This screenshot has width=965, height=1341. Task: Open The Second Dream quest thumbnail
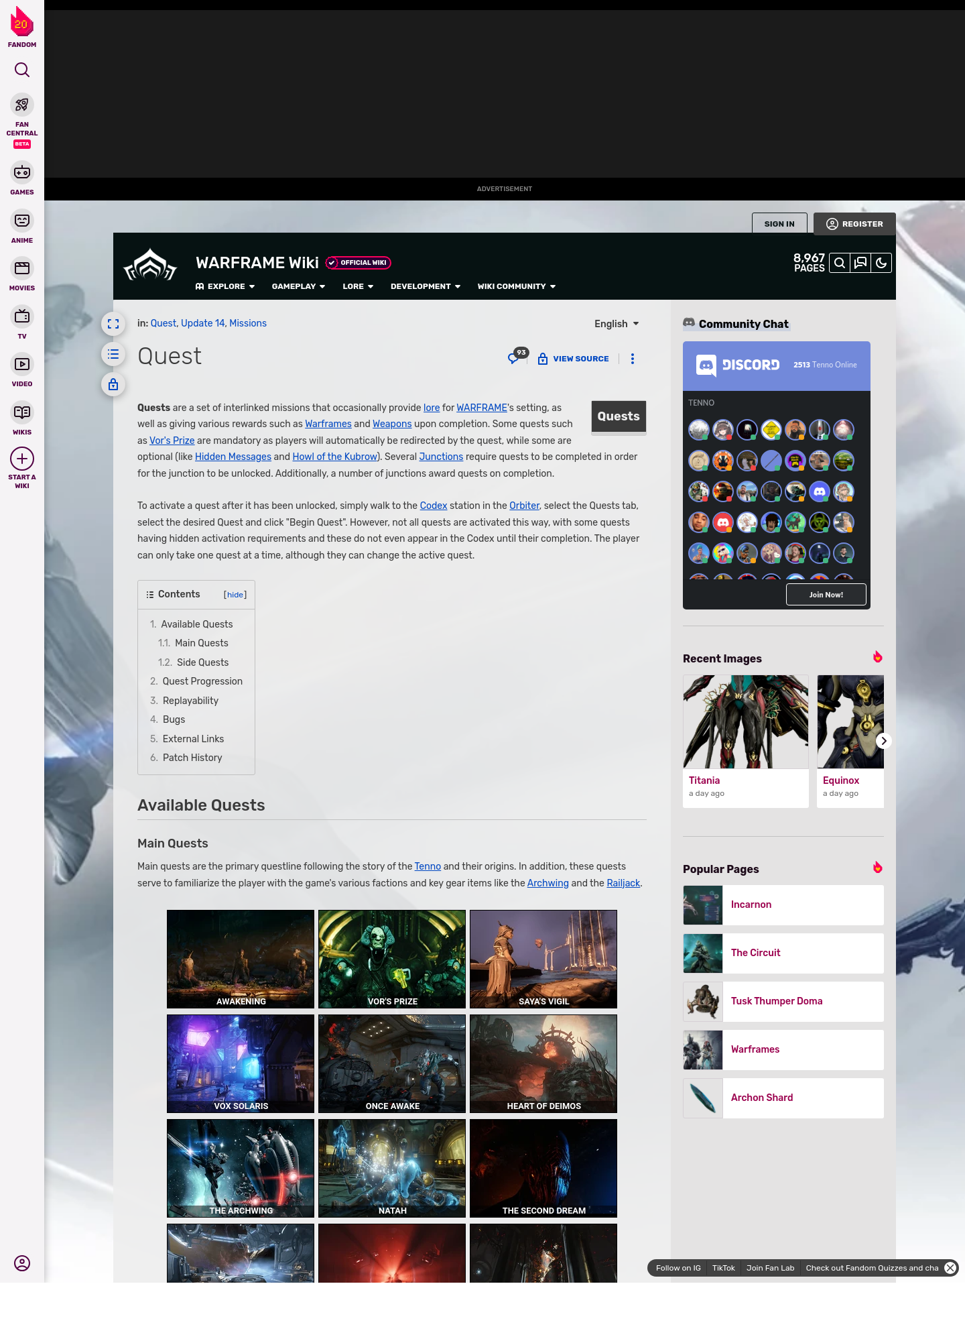point(543,1168)
